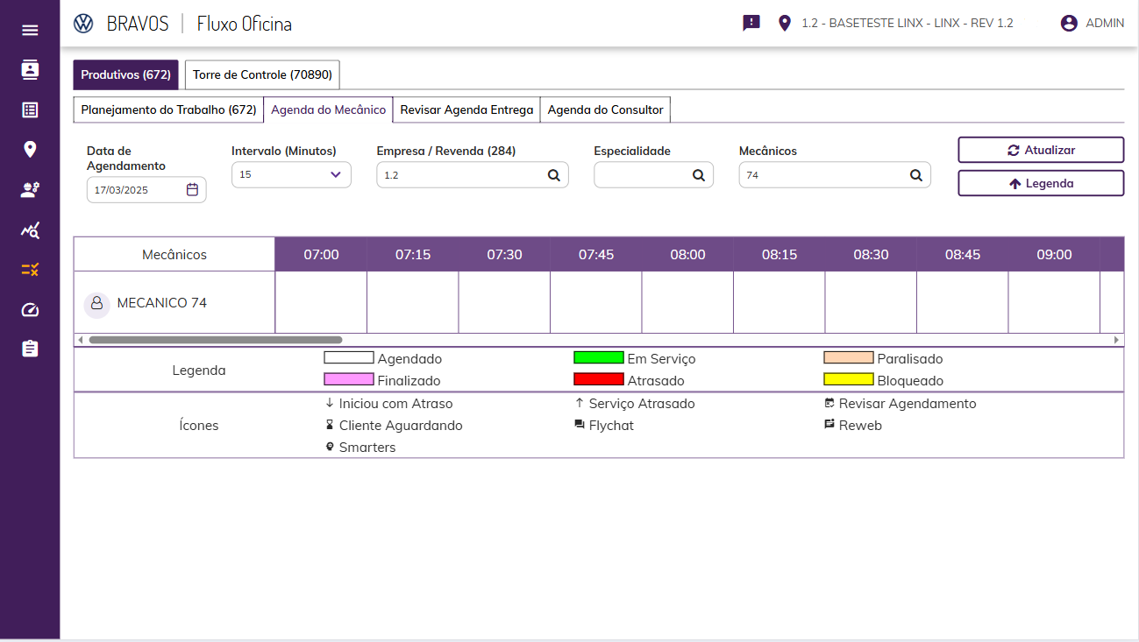Collapse legend using the Legenda button
The image size is (1139, 642).
point(1041,184)
